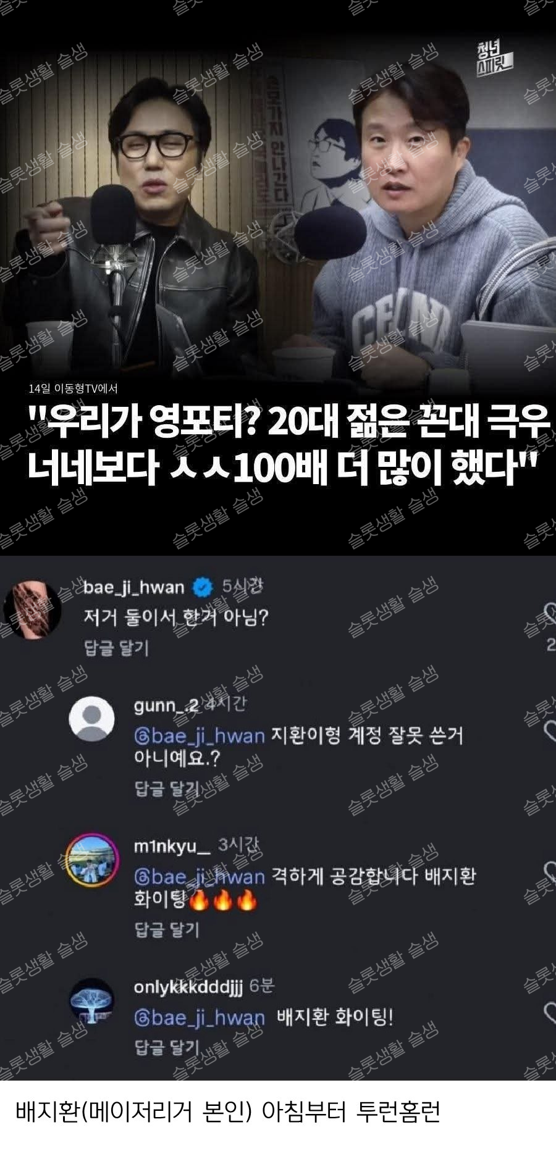Click 답글 달기 under gunn_.2's reply

(x=167, y=789)
